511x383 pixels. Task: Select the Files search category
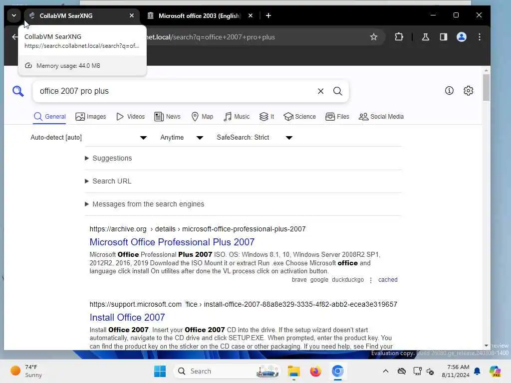337,117
